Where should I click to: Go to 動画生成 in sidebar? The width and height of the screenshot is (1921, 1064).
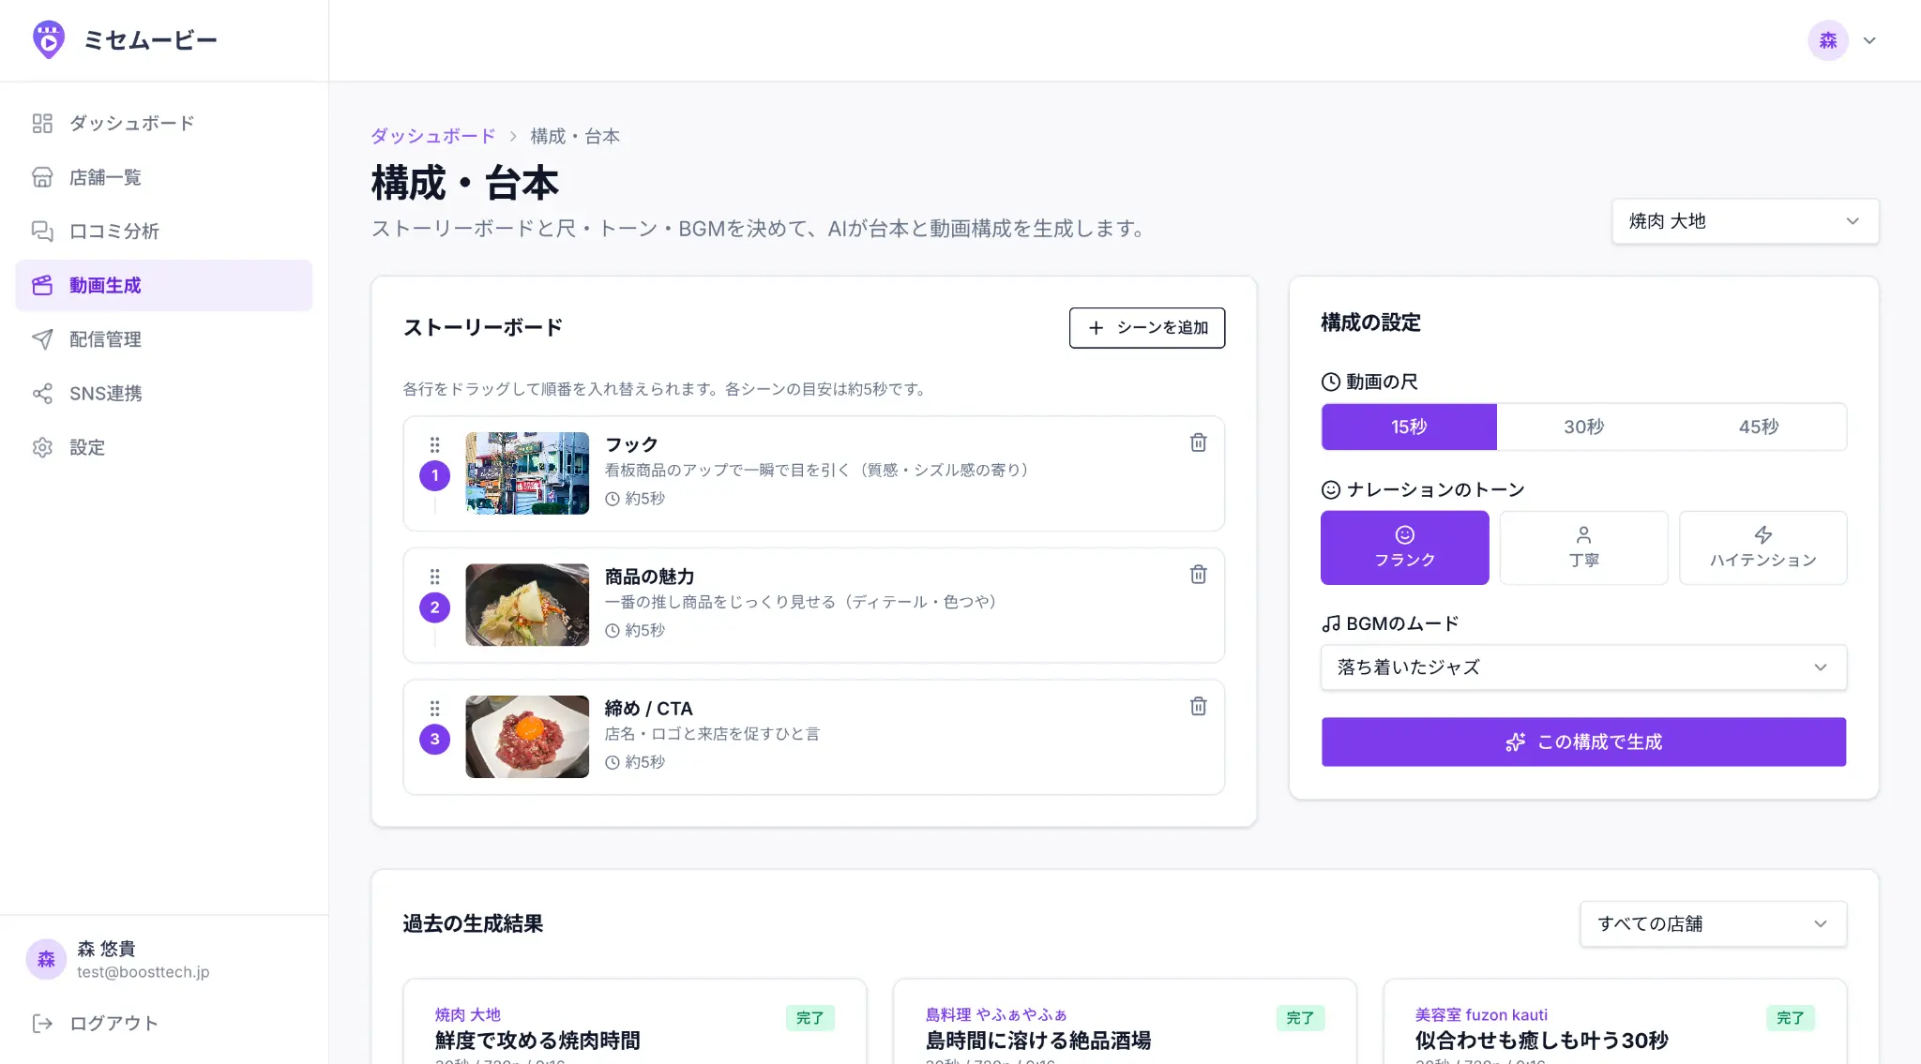pyautogui.click(x=164, y=285)
